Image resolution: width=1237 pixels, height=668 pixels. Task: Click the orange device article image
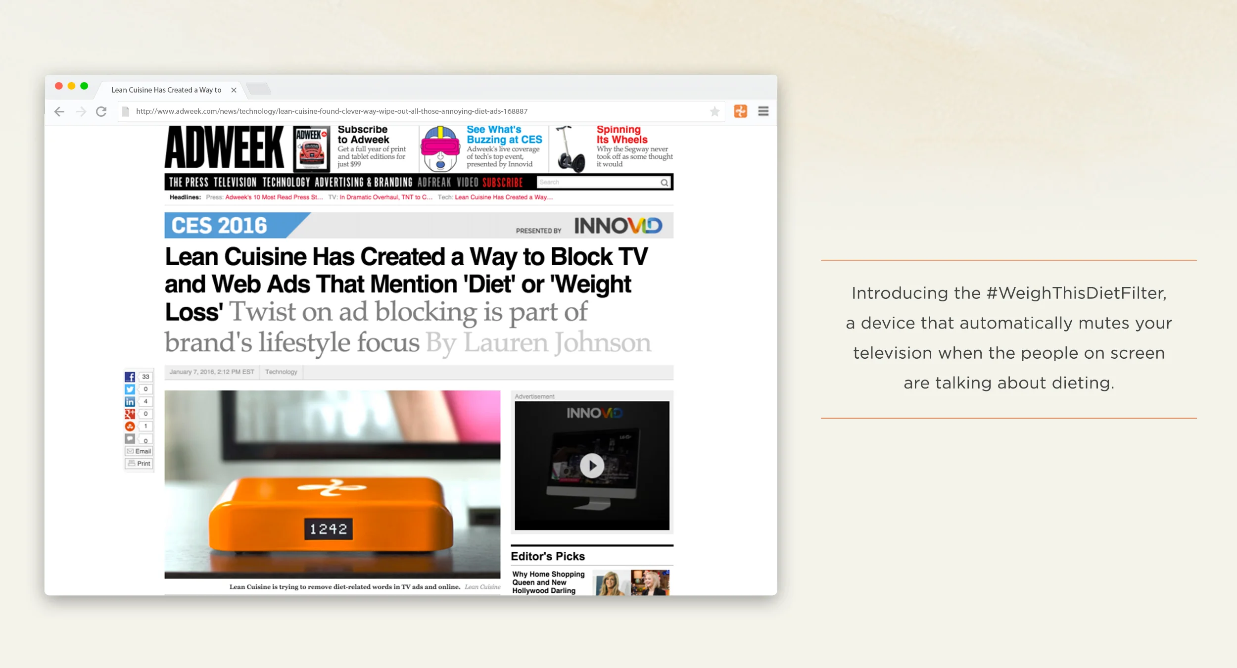coord(332,484)
